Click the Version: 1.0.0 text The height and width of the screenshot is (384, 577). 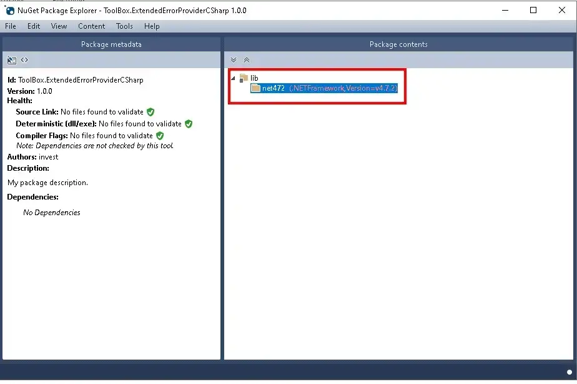coord(30,91)
